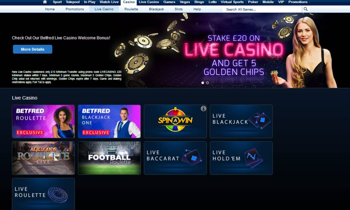Select the first banner carousel dot
The image size is (350, 210).
(x=203, y=83)
